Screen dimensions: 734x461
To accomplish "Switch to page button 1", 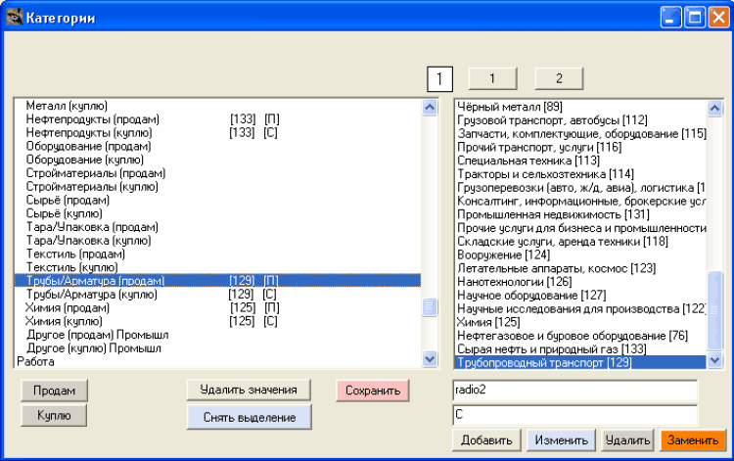I will 492,77.
